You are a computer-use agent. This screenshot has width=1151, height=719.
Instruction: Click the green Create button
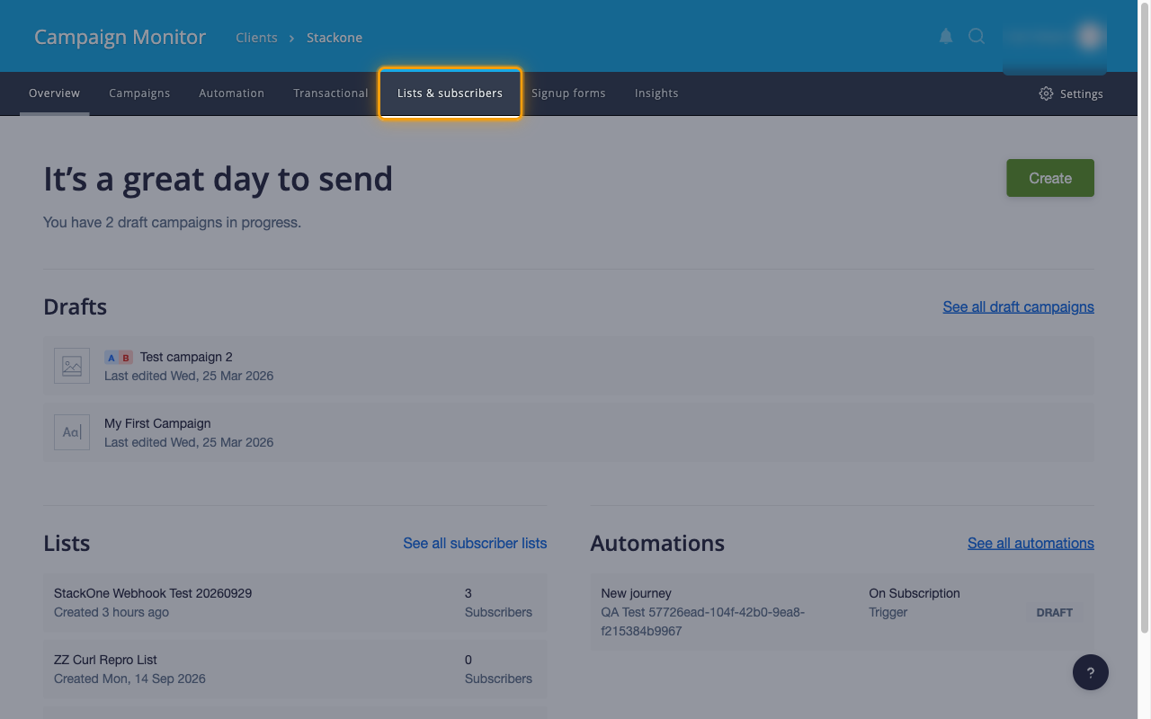pos(1050,178)
